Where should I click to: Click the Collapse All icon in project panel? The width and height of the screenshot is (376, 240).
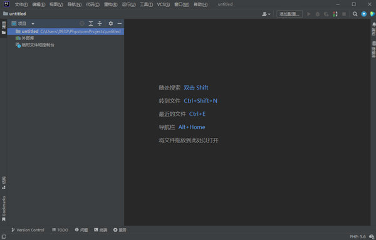[100, 23]
